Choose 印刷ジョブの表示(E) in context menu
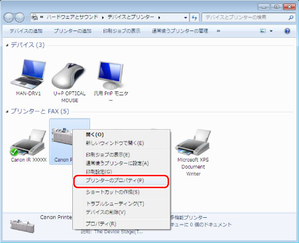The height and width of the screenshot is (243, 299). click(121, 155)
